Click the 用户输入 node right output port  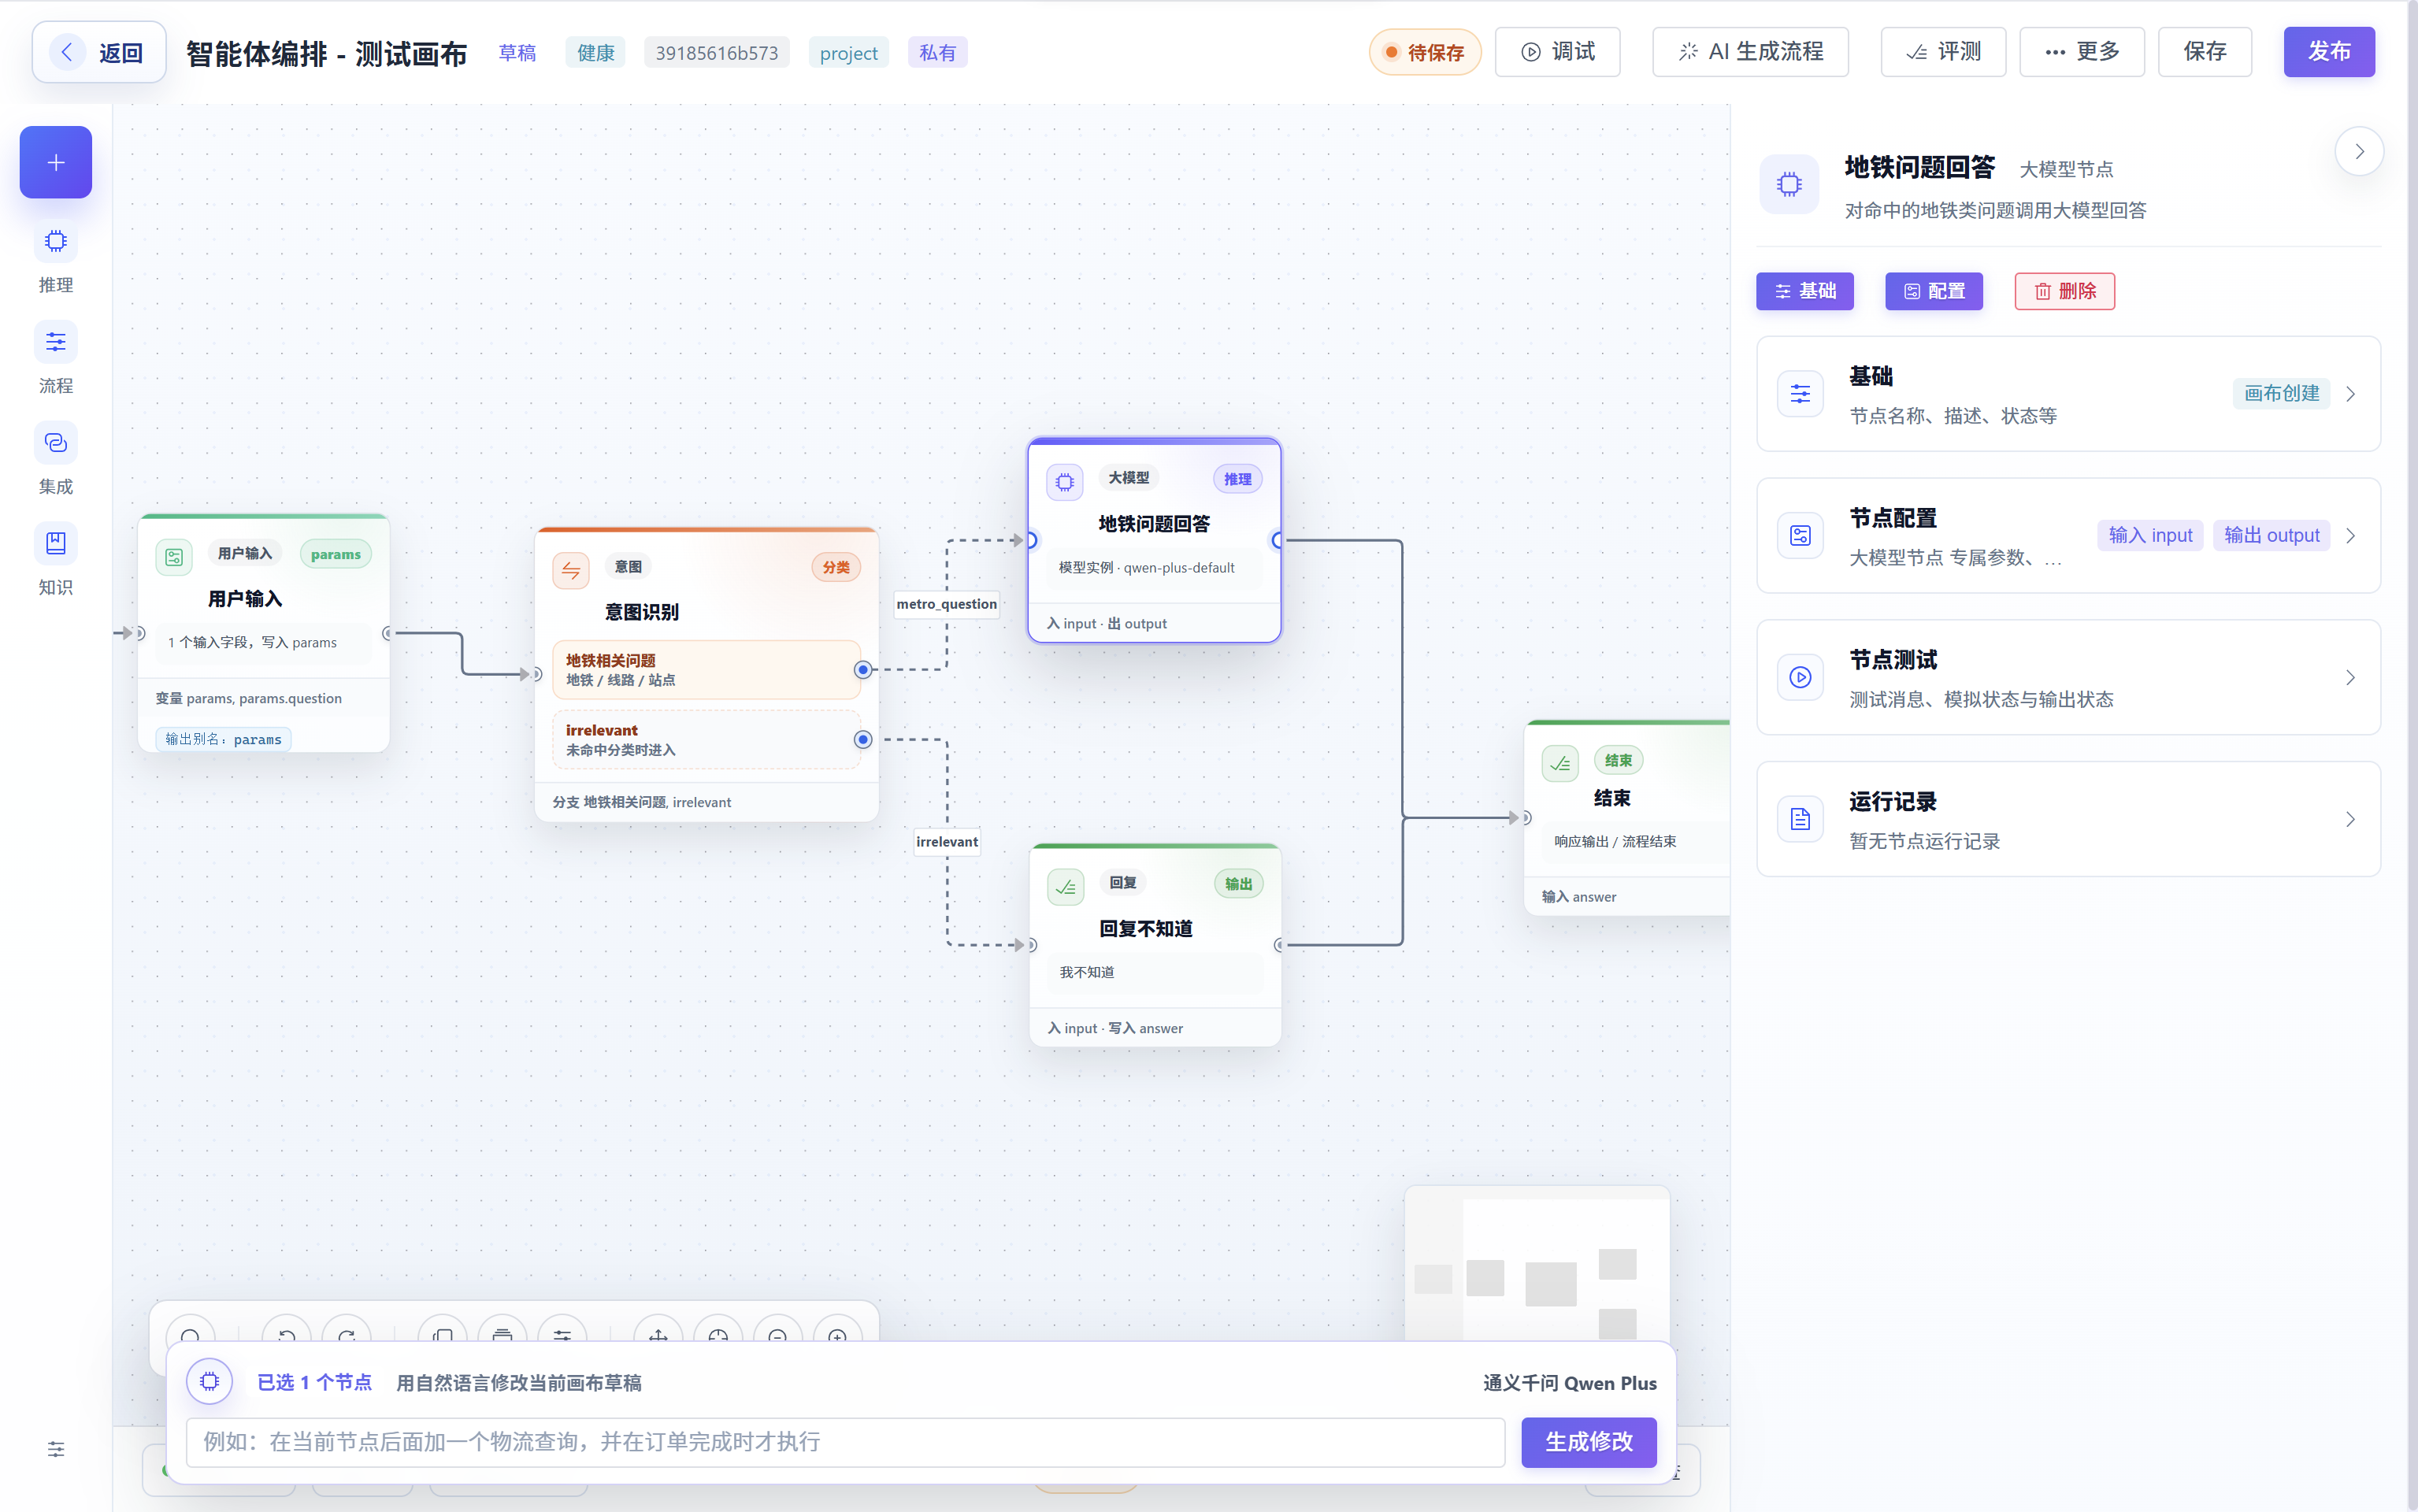coord(387,633)
